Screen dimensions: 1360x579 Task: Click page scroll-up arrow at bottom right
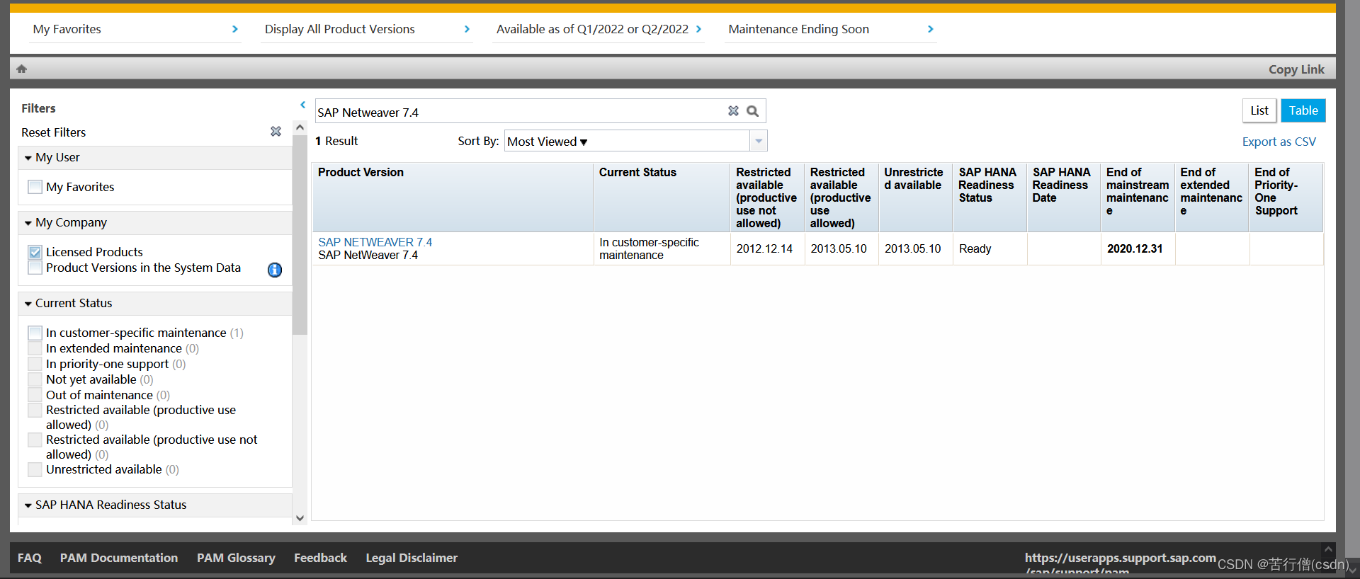click(x=1328, y=549)
